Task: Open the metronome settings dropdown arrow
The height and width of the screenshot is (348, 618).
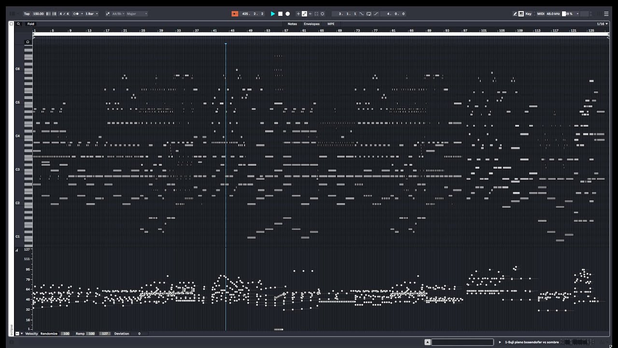Action: (x=82, y=14)
